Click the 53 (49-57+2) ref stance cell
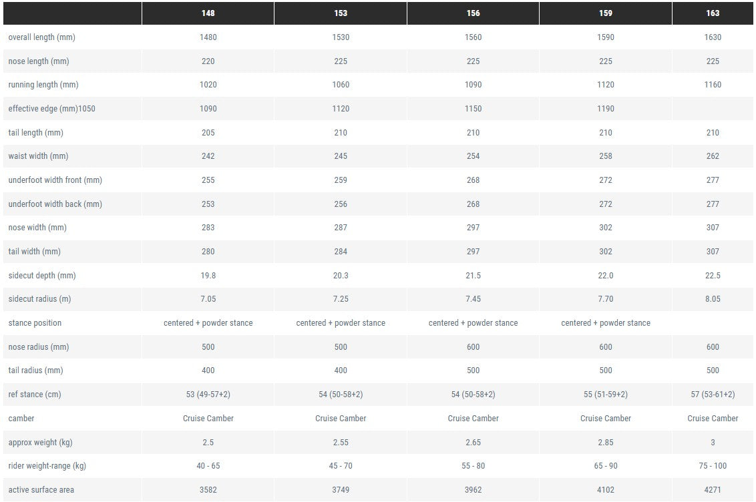This screenshot has width=756, height=502. [x=208, y=395]
